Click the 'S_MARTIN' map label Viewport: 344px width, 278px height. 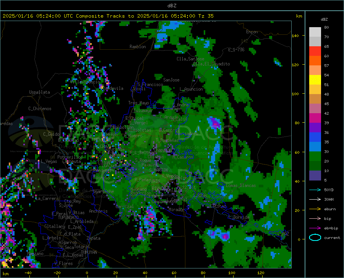coord(158,170)
